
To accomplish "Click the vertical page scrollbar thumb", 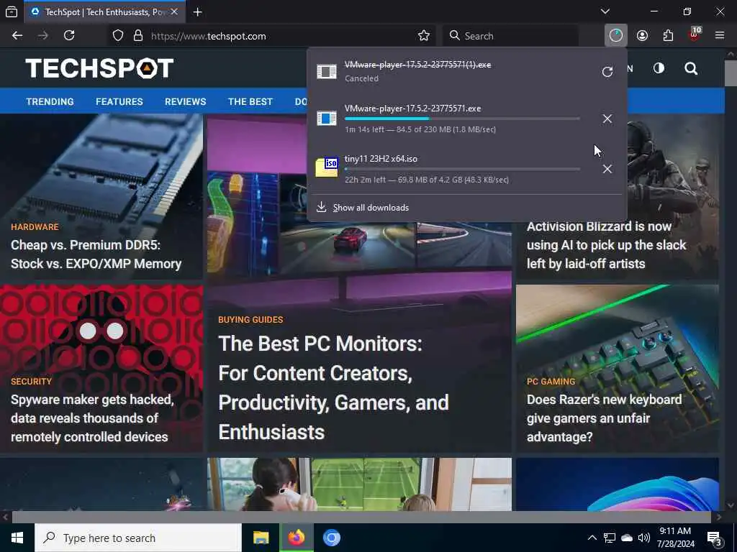I will 731,73.
